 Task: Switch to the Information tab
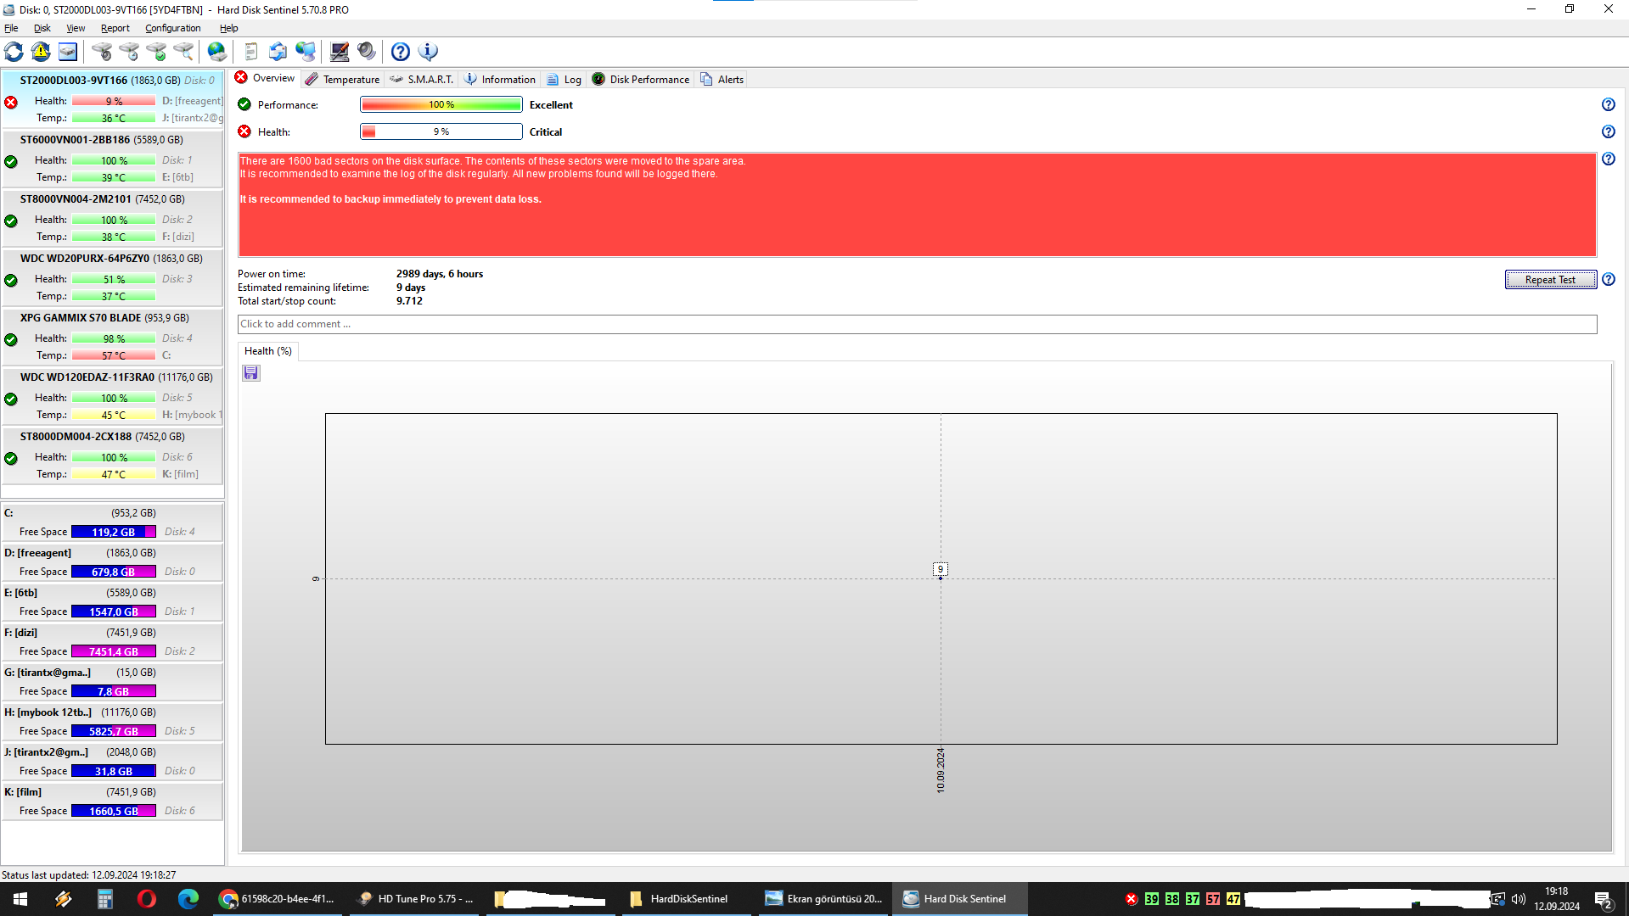501,80
